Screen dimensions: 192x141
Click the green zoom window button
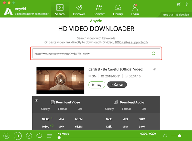[14, 3]
